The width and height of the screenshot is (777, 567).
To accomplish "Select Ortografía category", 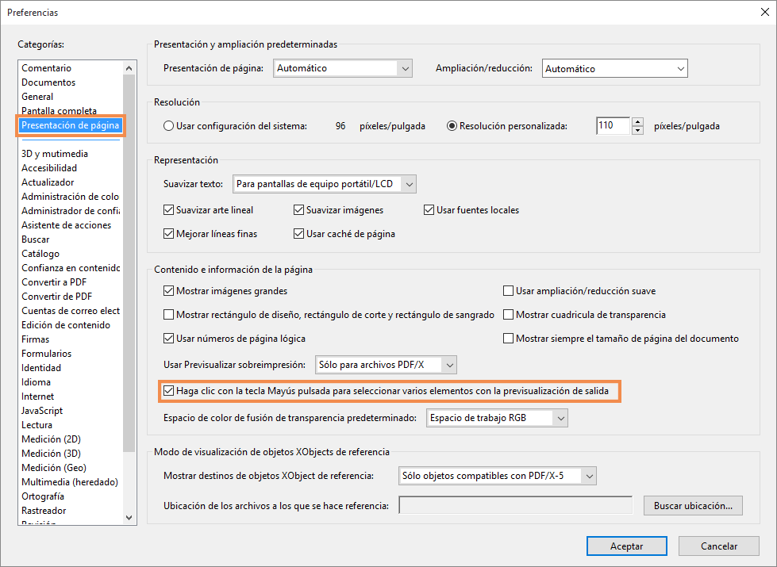I will pyautogui.click(x=43, y=496).
